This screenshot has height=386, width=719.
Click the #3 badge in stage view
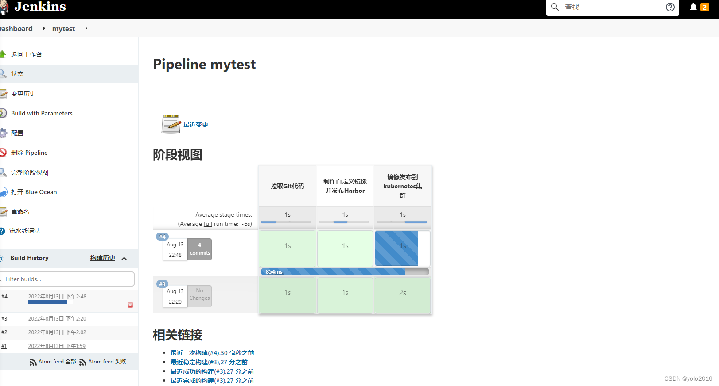click(162, 284)
